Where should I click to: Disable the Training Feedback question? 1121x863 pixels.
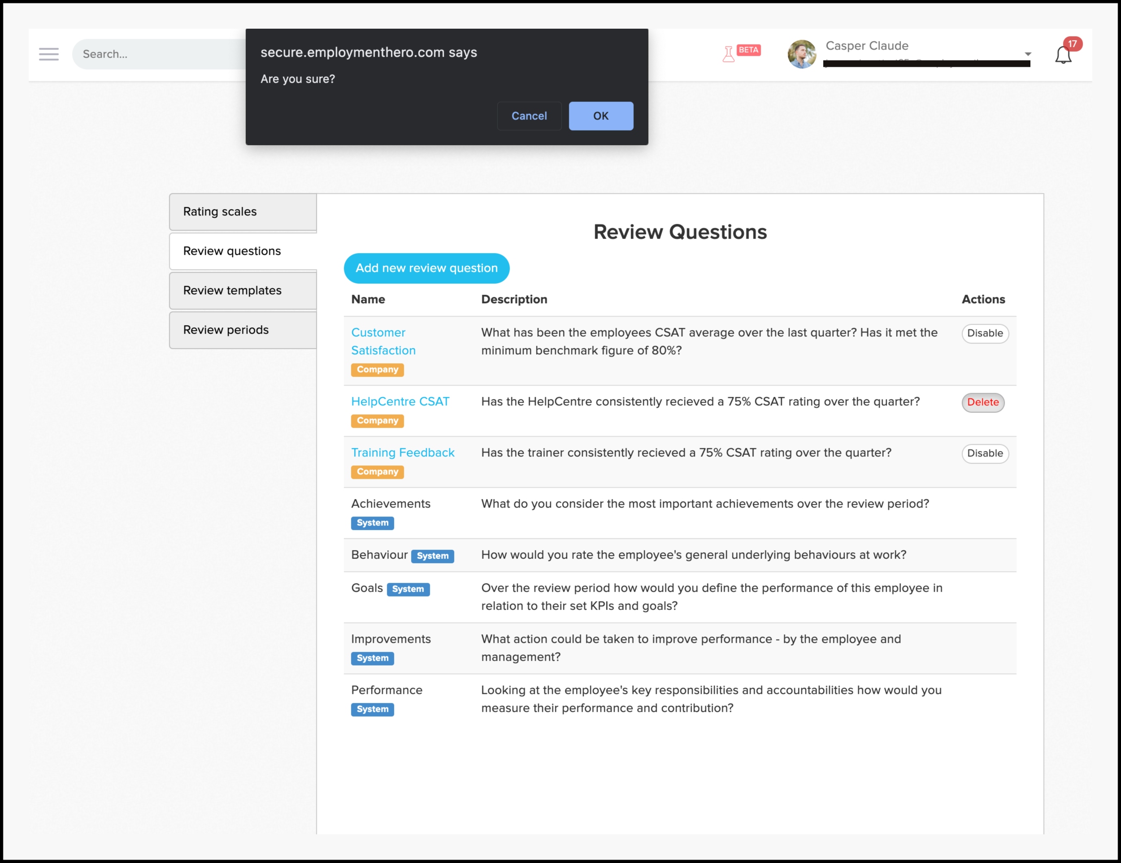click(x=985, y=453)
